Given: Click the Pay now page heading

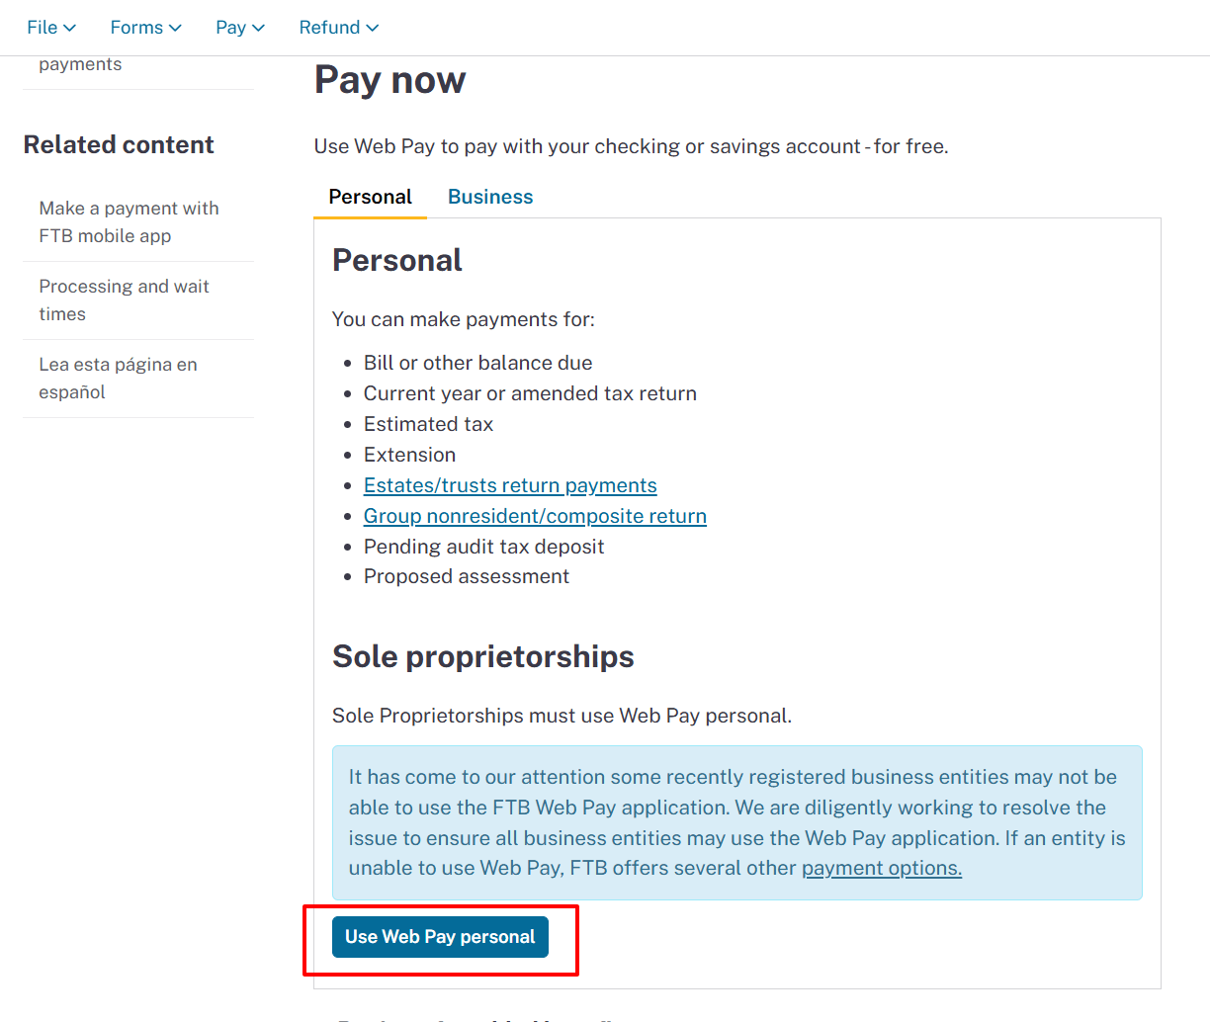Looking at the screenshot, I should click(x=389, y=80).
